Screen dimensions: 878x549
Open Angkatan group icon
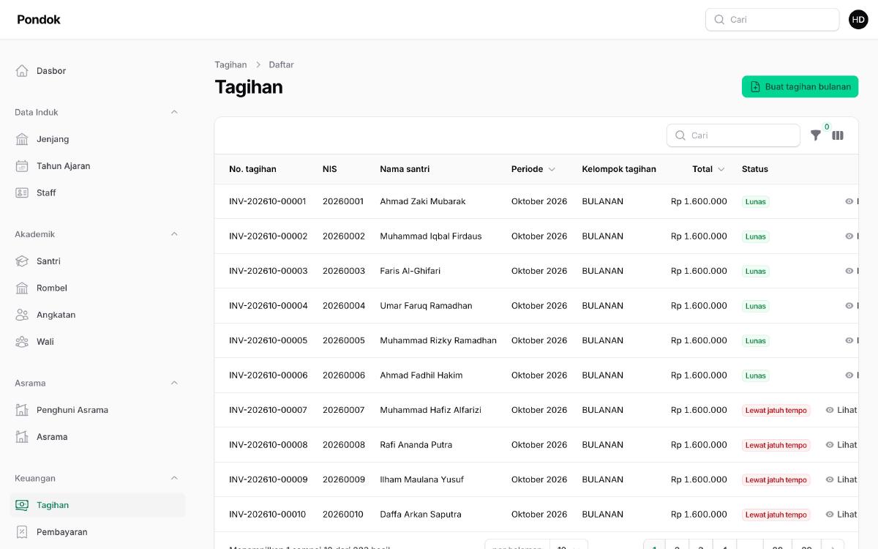click(x=22, y=315)
